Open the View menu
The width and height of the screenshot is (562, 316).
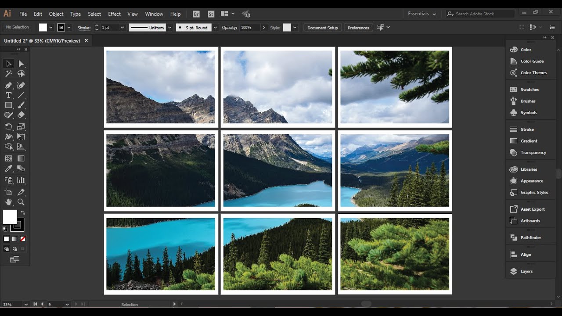tap(133, 14)
